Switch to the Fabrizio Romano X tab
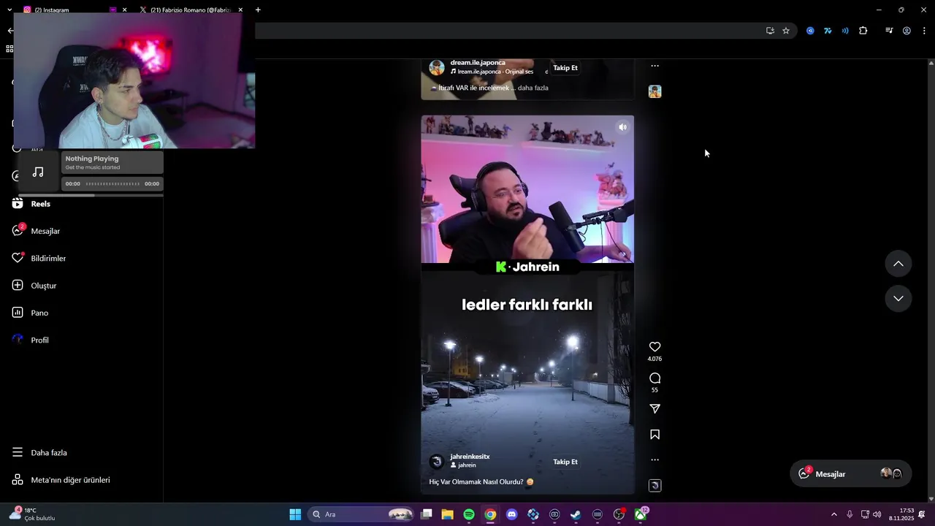Viewport: 935px width, 526px height. click(188, 9)
